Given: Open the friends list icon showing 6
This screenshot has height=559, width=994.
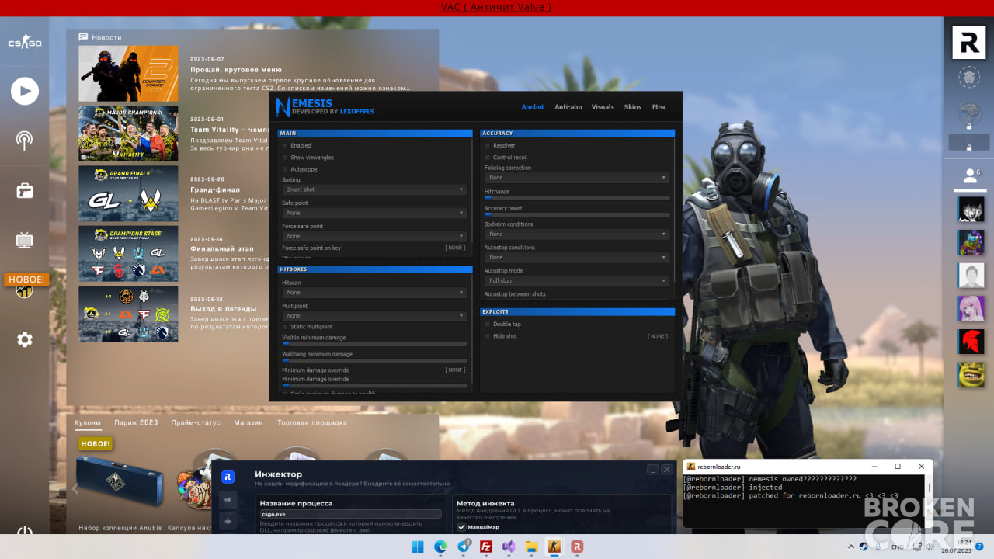Looking at the screenshot, I should click(969, 175).
